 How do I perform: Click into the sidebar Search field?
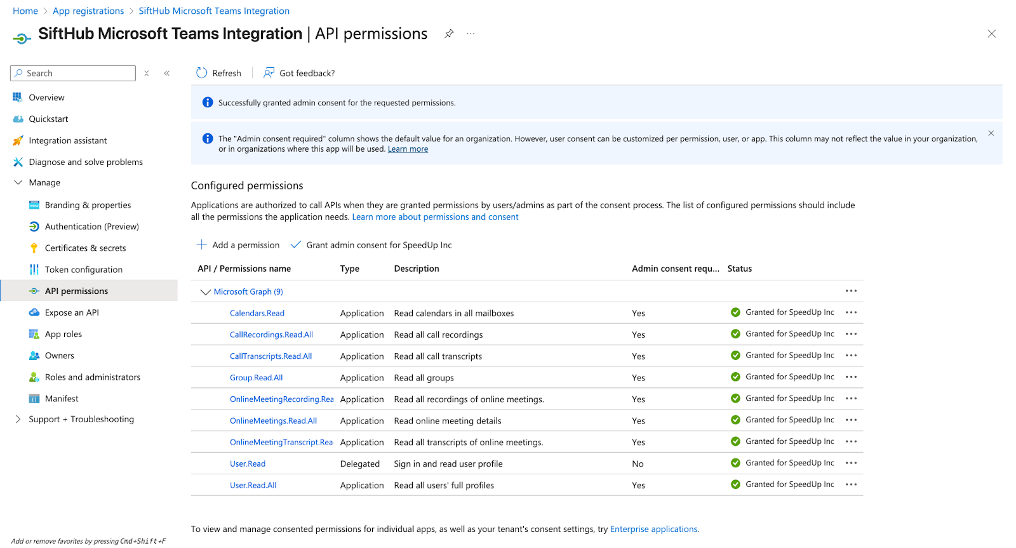[76, 74]
